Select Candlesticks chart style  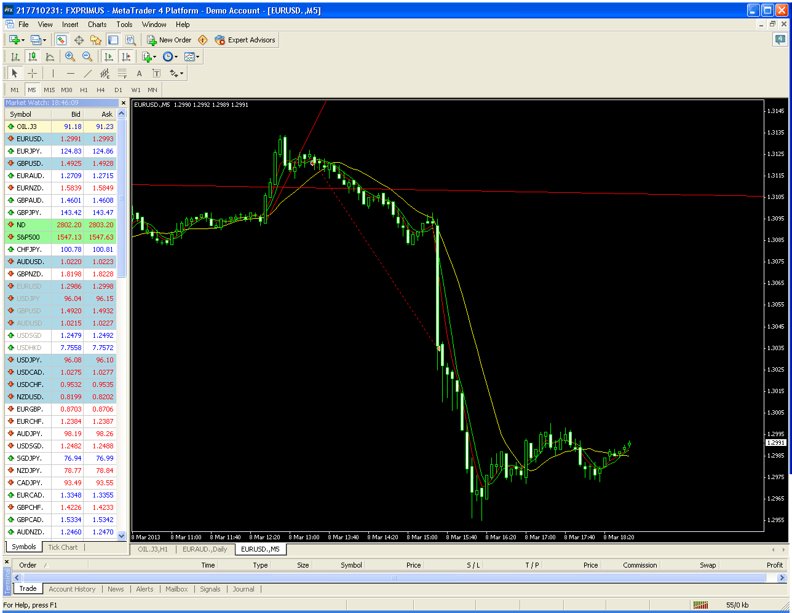32,57
